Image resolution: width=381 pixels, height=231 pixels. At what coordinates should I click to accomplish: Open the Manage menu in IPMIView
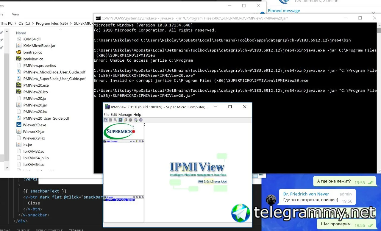point(125,115)
